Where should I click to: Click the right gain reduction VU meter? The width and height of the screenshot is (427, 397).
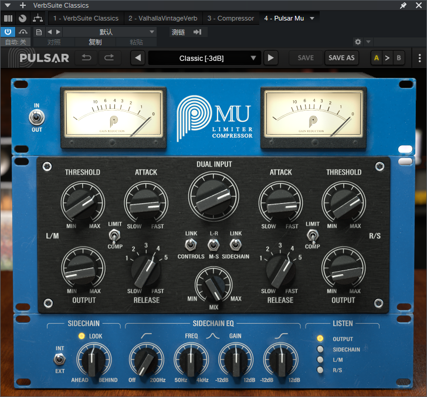tap(313, 118)
